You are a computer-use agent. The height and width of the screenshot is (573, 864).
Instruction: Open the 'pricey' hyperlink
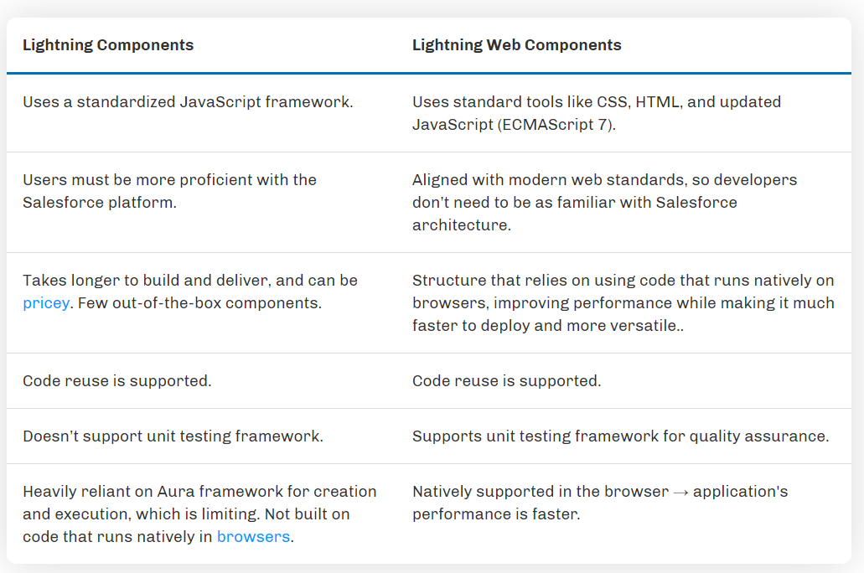[x=46, y=303]
